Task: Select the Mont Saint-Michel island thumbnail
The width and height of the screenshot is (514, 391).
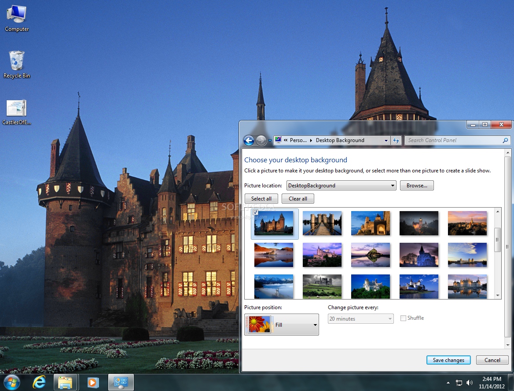Action: [x=371, y=255]
